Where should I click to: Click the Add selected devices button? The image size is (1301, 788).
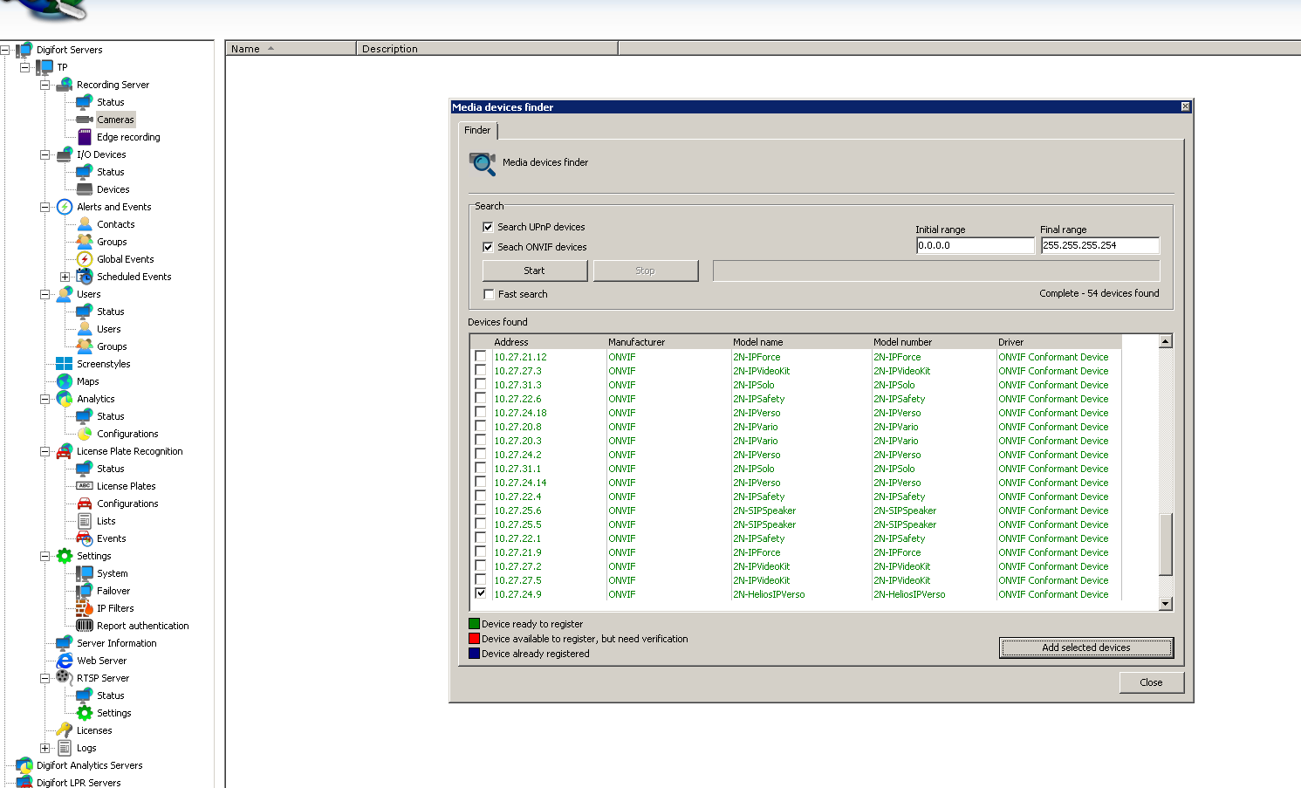[x=1085, y=648]
